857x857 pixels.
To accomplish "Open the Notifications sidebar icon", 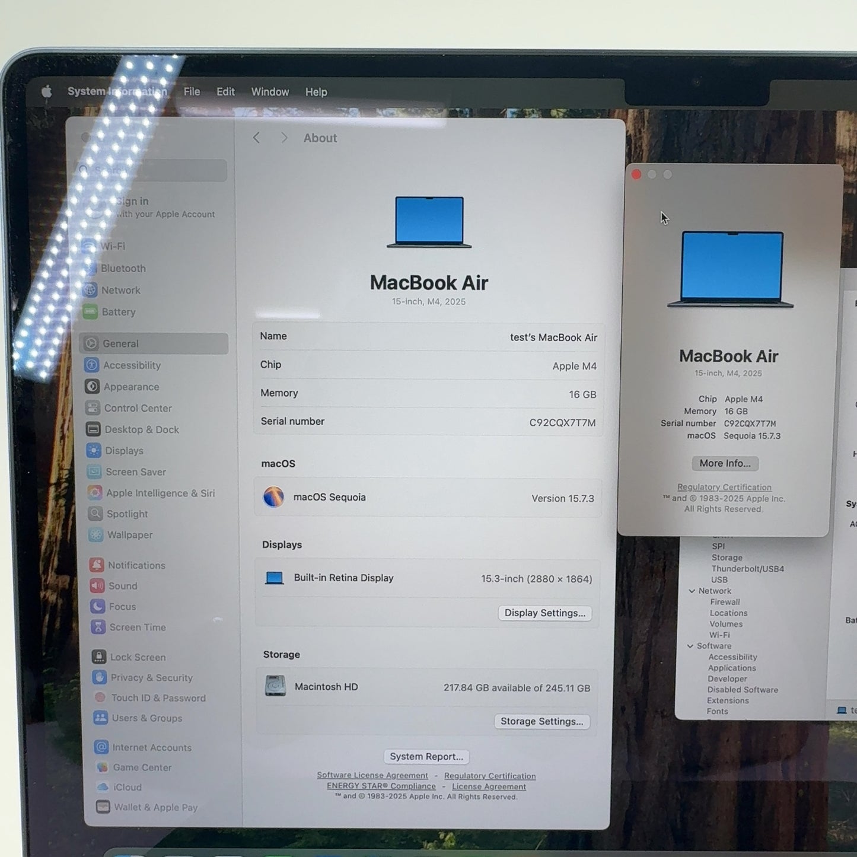I will pos(97,565).
